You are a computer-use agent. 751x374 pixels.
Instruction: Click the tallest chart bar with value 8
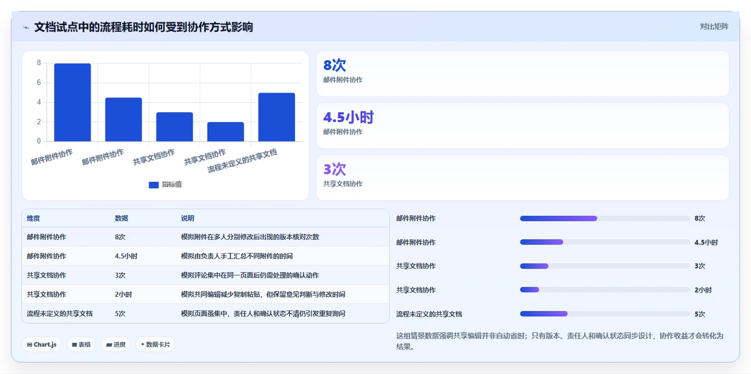click(x=72, y=102)
